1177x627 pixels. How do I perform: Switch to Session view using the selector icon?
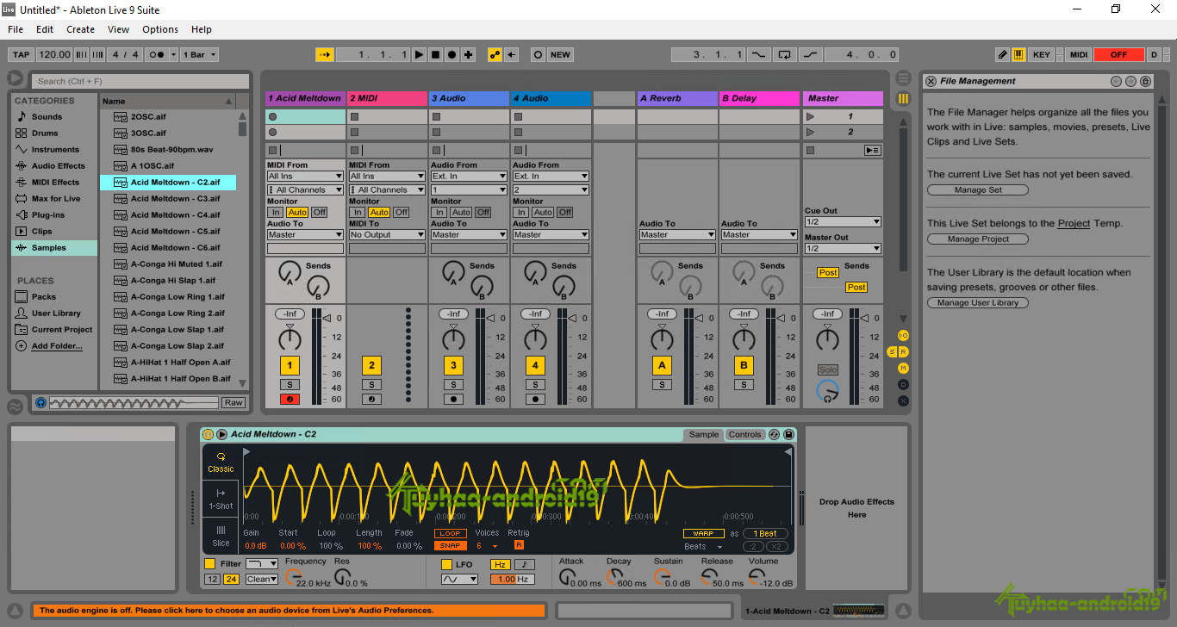903,98
